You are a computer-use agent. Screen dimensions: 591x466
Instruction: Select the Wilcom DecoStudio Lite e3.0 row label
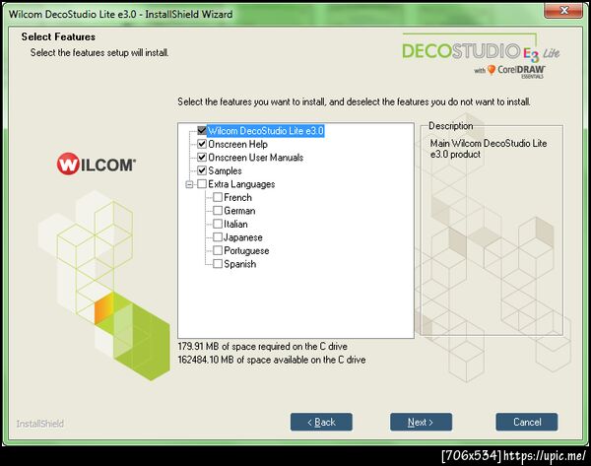point(266,131)
